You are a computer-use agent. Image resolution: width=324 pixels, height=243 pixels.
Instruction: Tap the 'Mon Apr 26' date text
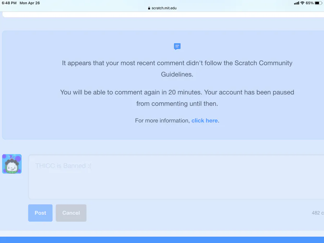tap(30, 3)
